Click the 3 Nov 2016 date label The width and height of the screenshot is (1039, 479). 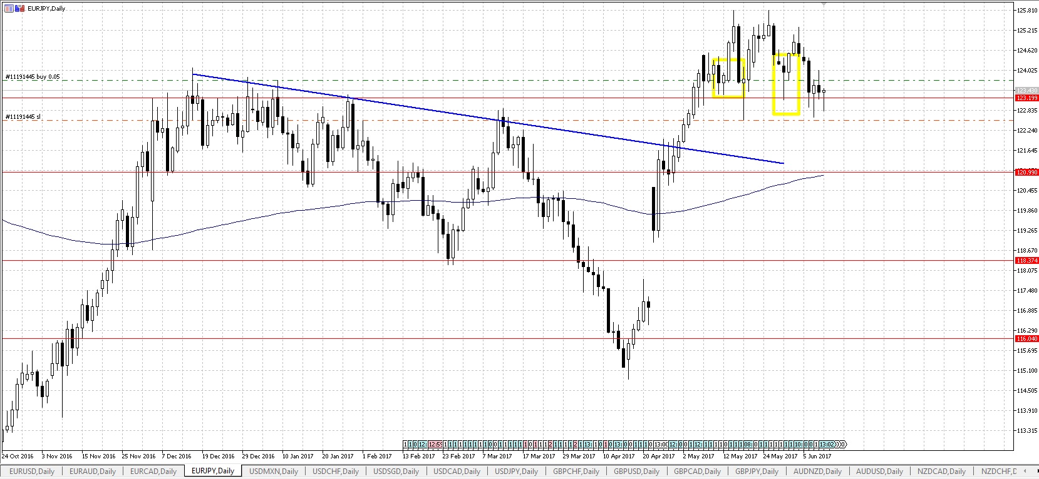click(57, 456)
